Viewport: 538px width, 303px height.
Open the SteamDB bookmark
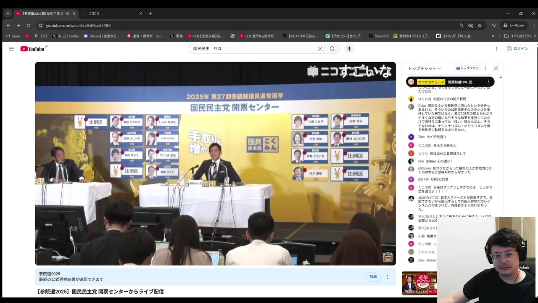click(378, 36)
